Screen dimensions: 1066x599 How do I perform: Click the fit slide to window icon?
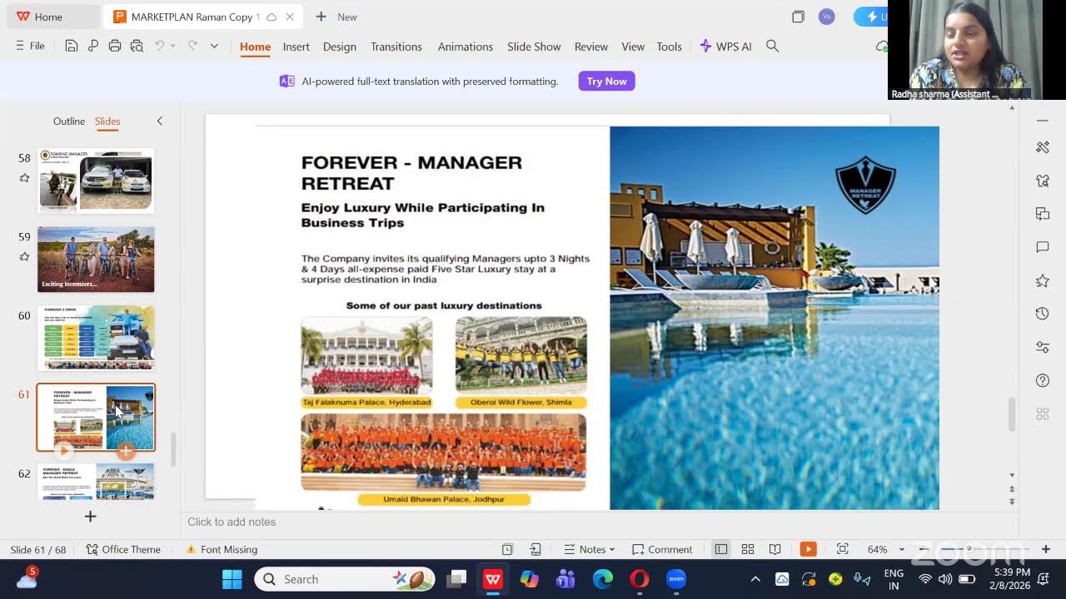(842, 549)
